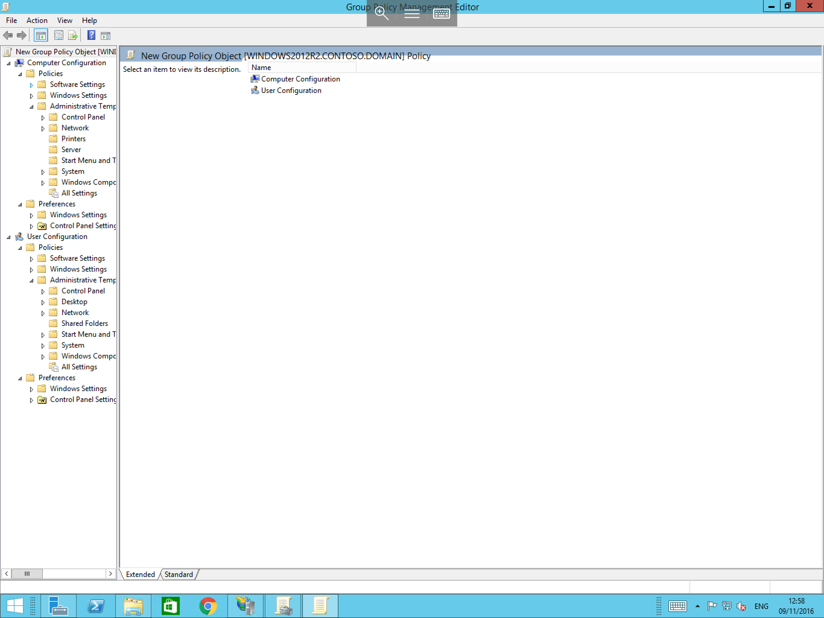Expand Software Settings under Computer Configuration
824x618 pixels.
[x=32, y=85]
